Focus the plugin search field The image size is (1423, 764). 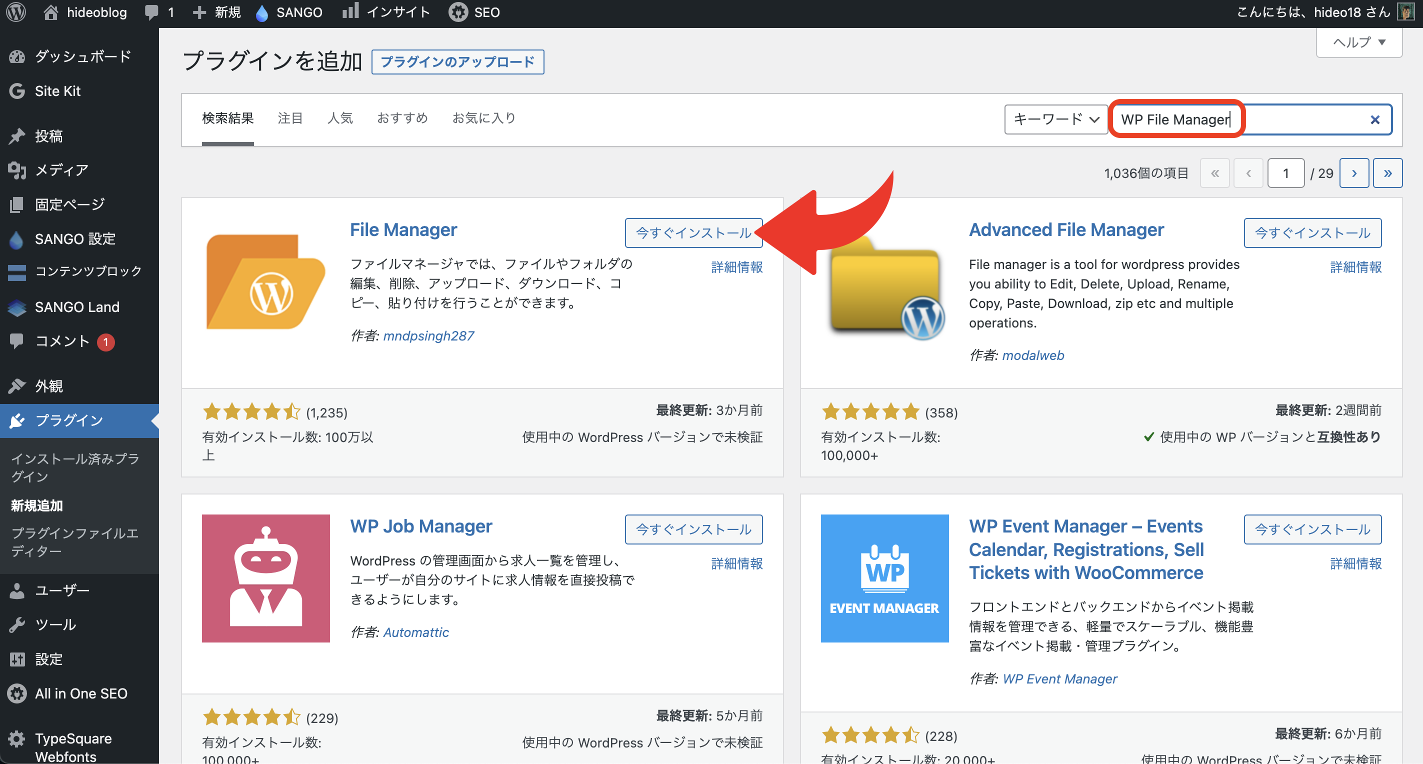click(1251, 119)
